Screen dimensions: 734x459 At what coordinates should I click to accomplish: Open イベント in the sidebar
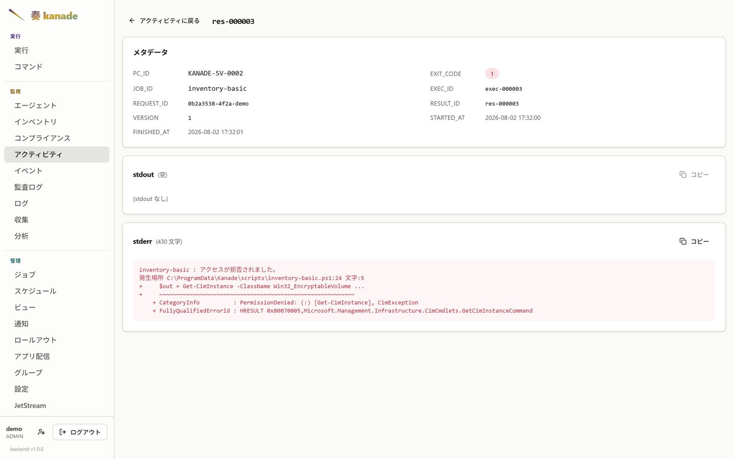(x=57, y=171)
